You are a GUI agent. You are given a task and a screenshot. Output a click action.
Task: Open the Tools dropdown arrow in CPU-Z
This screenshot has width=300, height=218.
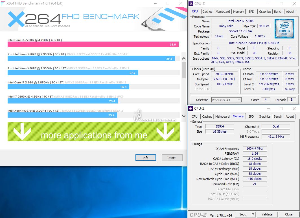coord(253,214)
